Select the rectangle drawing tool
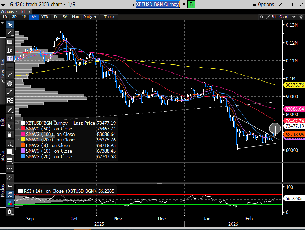 [10, 42]
